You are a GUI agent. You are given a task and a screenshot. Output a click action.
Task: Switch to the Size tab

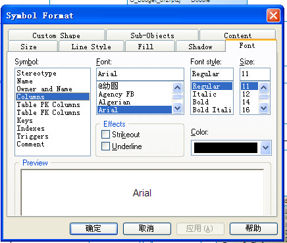(x=33, y=47)
